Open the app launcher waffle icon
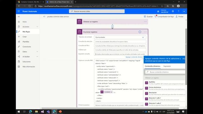This screenshot has width=203, height=114. 19,11
